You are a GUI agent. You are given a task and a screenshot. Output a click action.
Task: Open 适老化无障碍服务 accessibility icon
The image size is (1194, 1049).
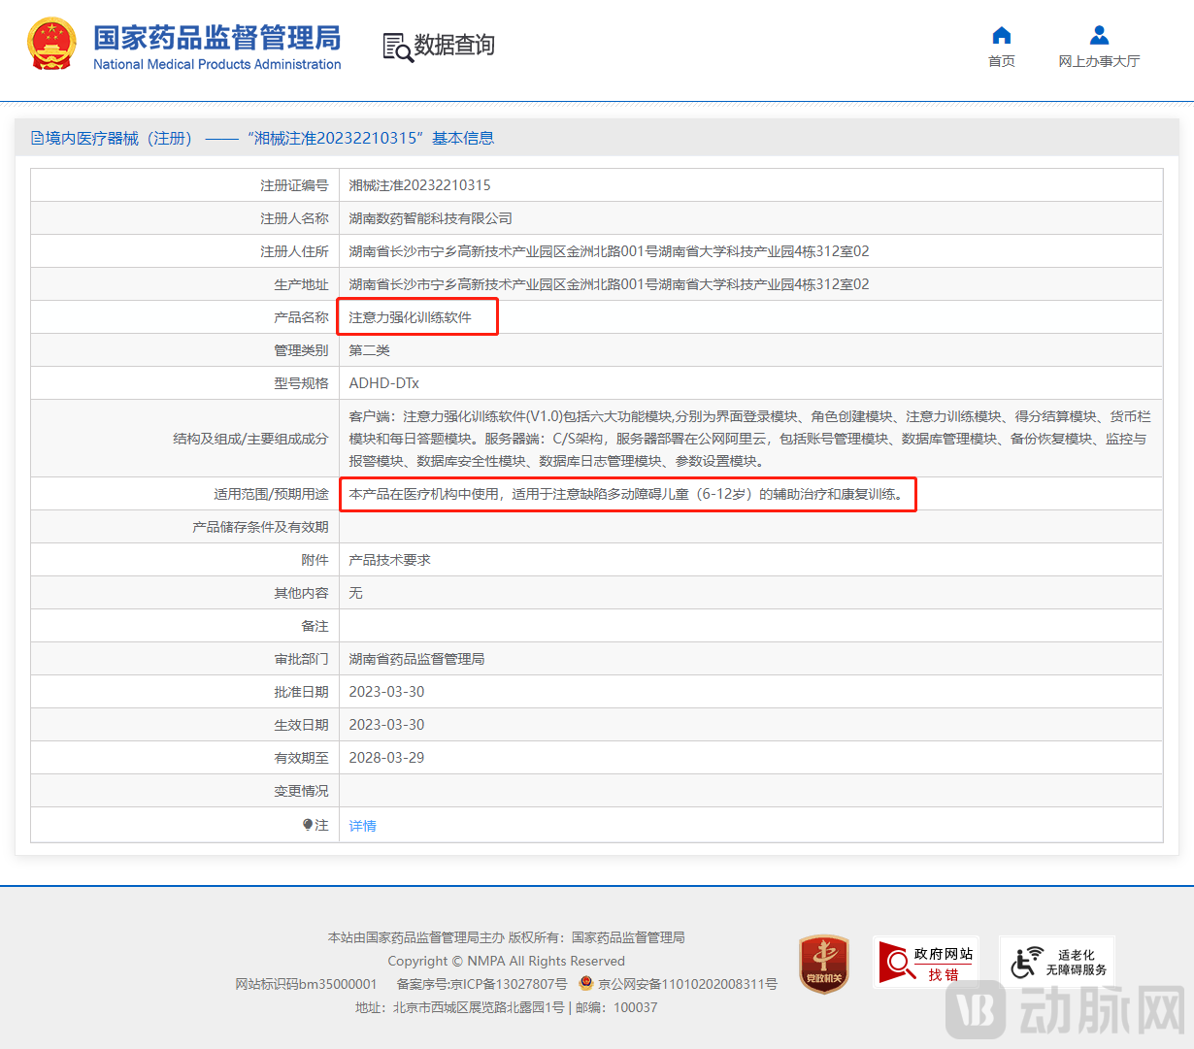(x=1057, y=962)
